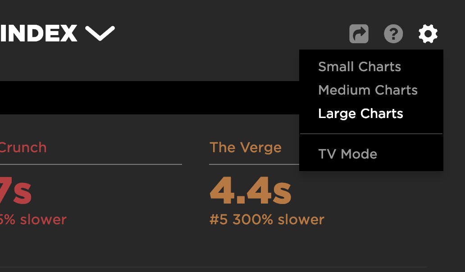Select the "#5 300% slower" ranking text
This screenshot has height=272, width=465.
[267, 219]
